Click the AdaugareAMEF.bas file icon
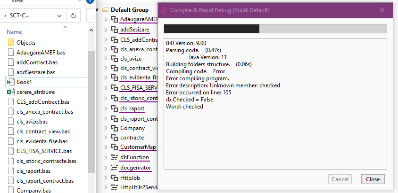This screenshot has width=398, height=193. [x=11, y=53]
